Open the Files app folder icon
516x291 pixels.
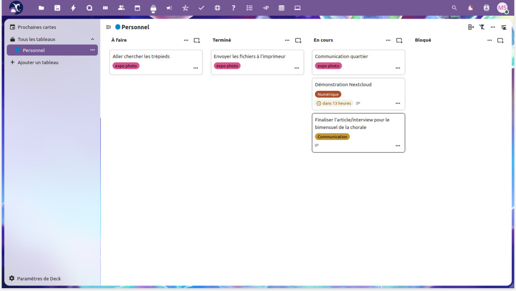[42, 8]
